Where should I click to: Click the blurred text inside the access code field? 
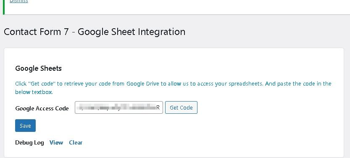tap(118, 107)
